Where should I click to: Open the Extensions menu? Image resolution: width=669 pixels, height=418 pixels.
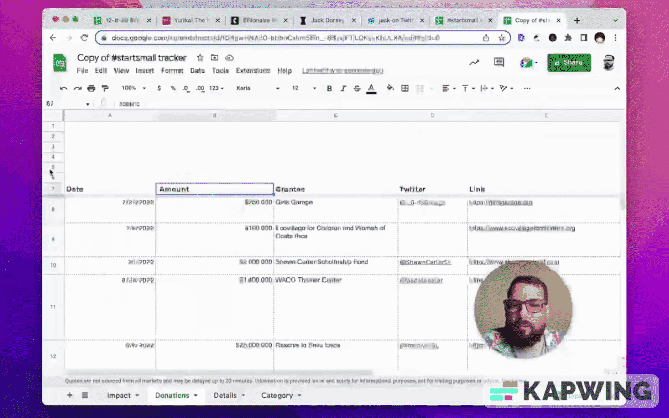tap(253, 71)
